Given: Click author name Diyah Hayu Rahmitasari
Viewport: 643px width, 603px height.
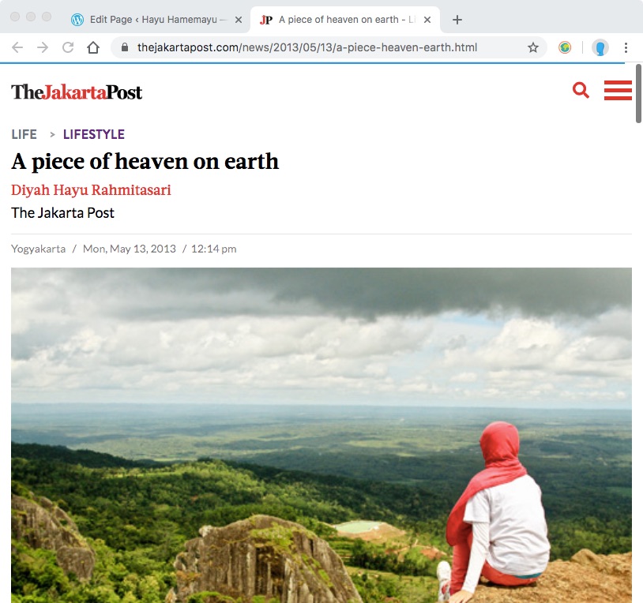Looking at the screenshot, I should (91, 190).
